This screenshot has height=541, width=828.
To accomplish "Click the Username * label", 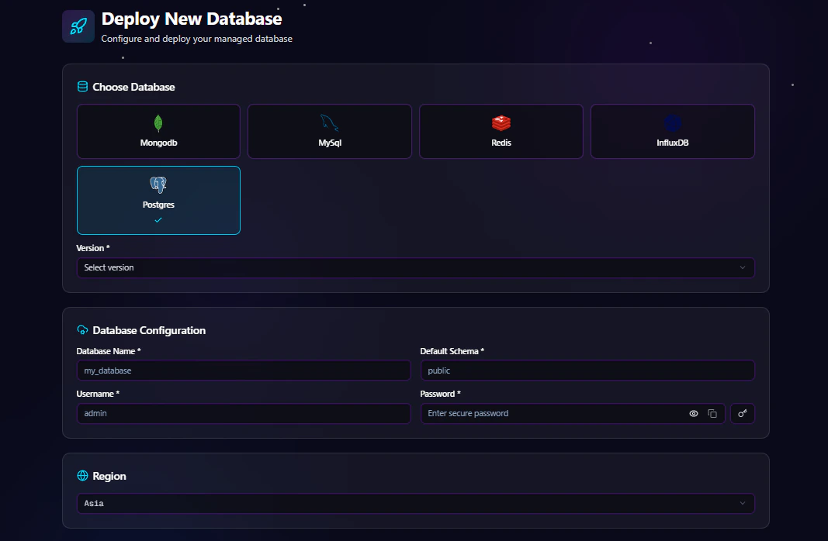I will (x=98, y=394).
